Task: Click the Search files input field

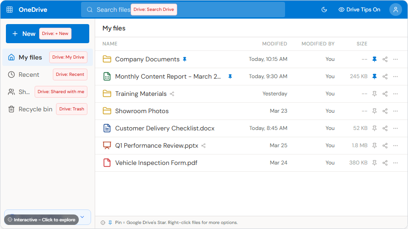Action: [183, 10]
